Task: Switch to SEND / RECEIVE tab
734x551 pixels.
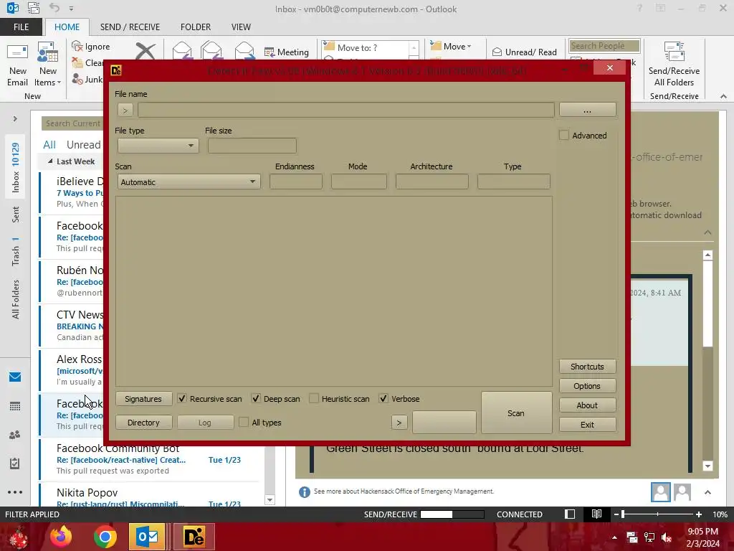Action: tap(130, 27)
